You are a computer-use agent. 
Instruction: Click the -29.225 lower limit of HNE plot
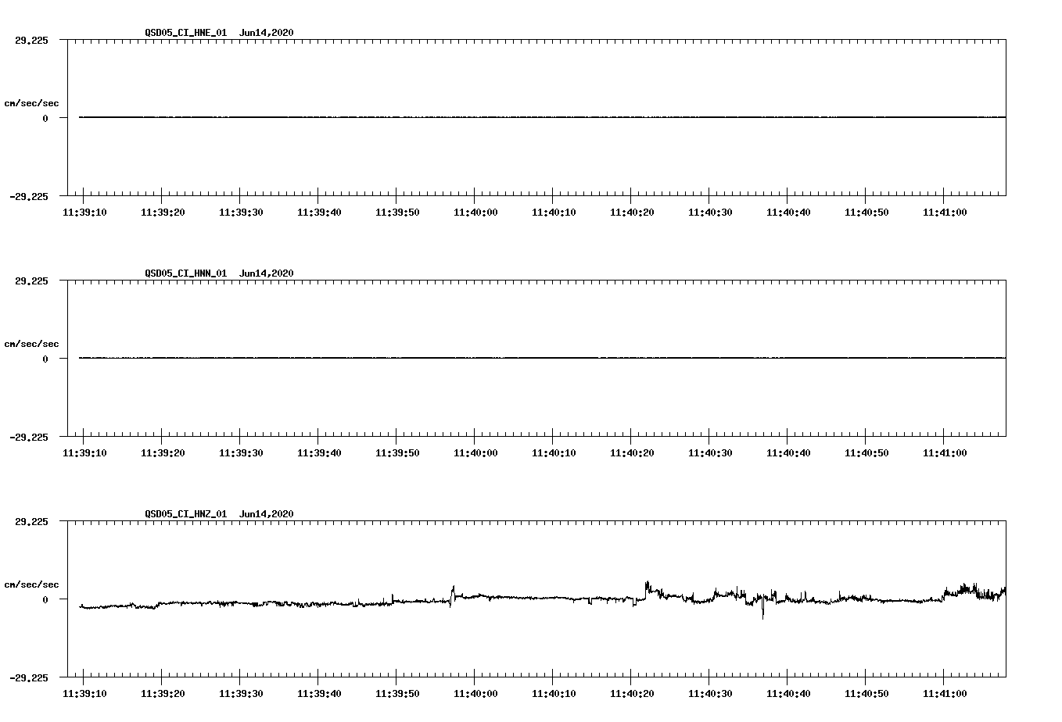tap(29, 196)
